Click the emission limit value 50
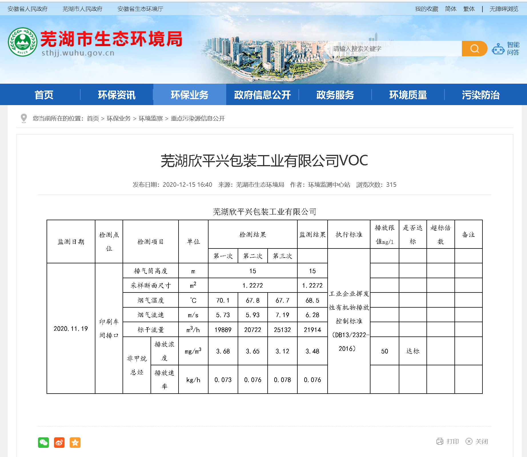Viewport: 527px width, 457px height. 384,351
